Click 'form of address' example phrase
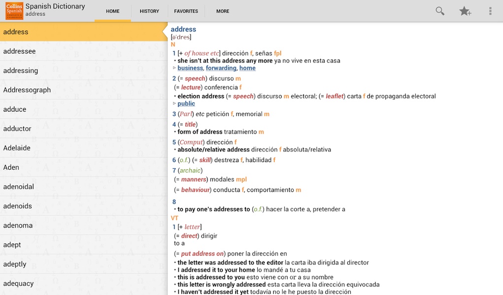This screenshot has width=503, height=295. (200, 132)
